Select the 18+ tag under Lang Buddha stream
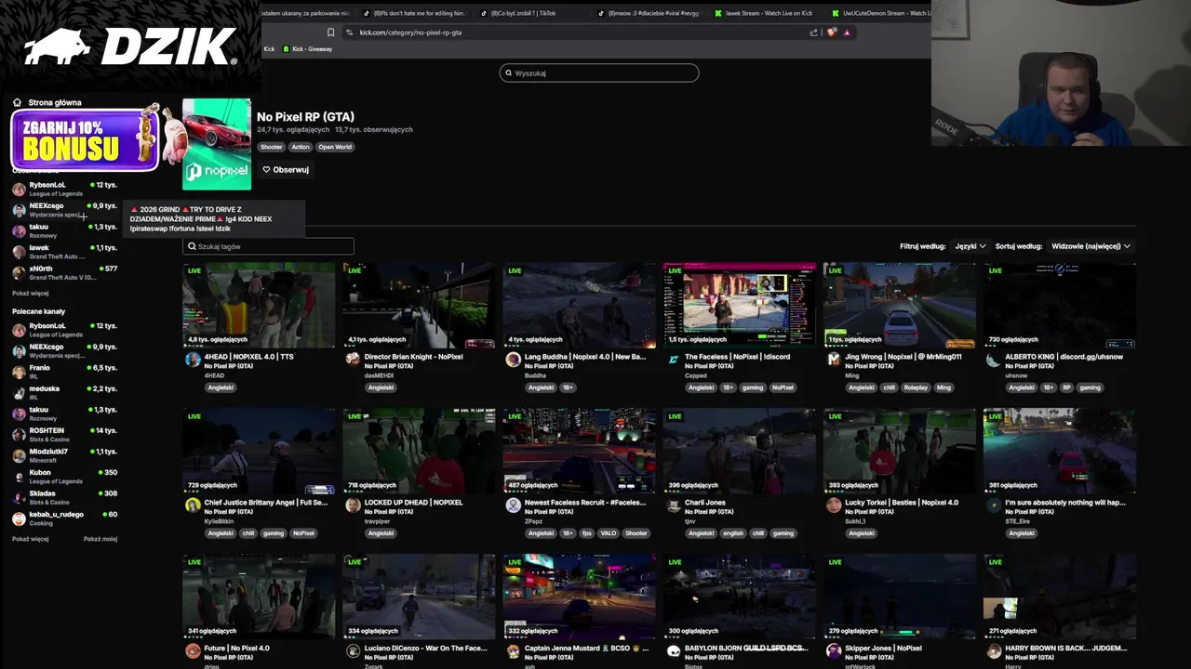 pos(568,387)
